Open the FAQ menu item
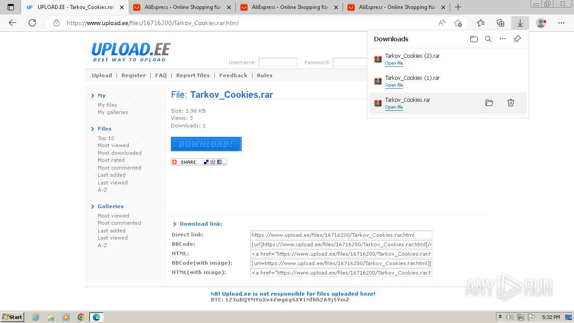The height and width of the screenshot is (323, 574). [x=161, y=75]
